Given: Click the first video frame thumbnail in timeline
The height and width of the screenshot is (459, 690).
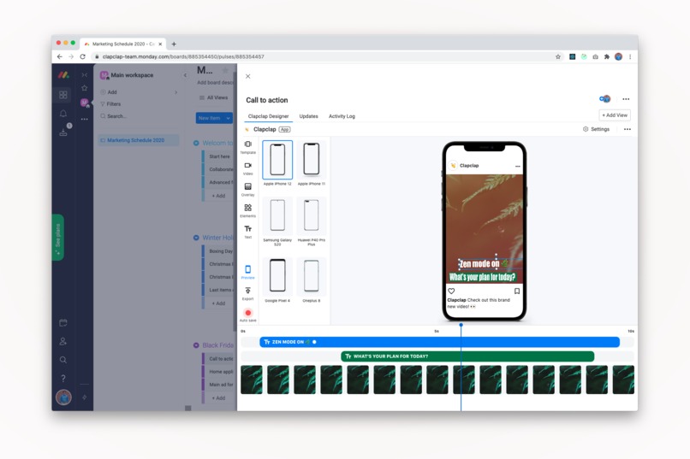Looking at the screenshot, I should click(252, 380).
